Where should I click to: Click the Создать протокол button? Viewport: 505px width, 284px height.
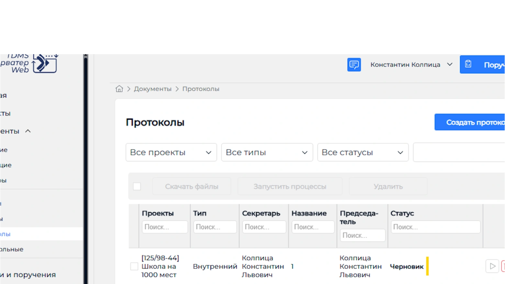point(470,122)
